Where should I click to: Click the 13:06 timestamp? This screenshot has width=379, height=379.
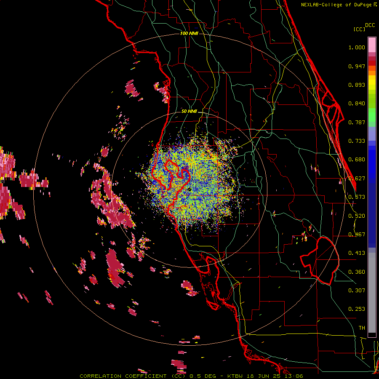294,376
